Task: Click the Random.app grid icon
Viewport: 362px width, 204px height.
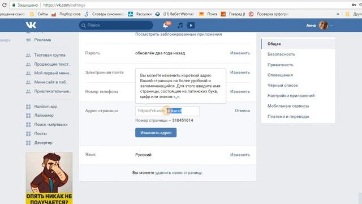Action: [28, 107]
